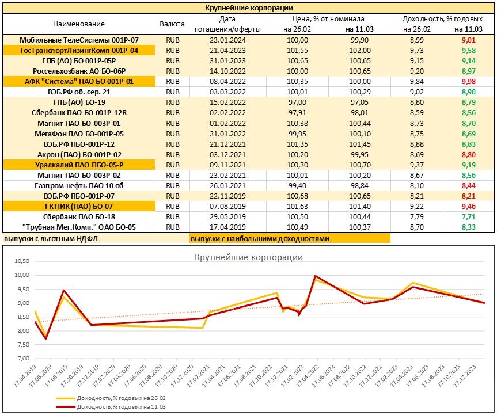Image resolution: width=497 pixels, height=415 pixels.
Task: Click the price value '101,63'
Action: [x=297, y=206]
